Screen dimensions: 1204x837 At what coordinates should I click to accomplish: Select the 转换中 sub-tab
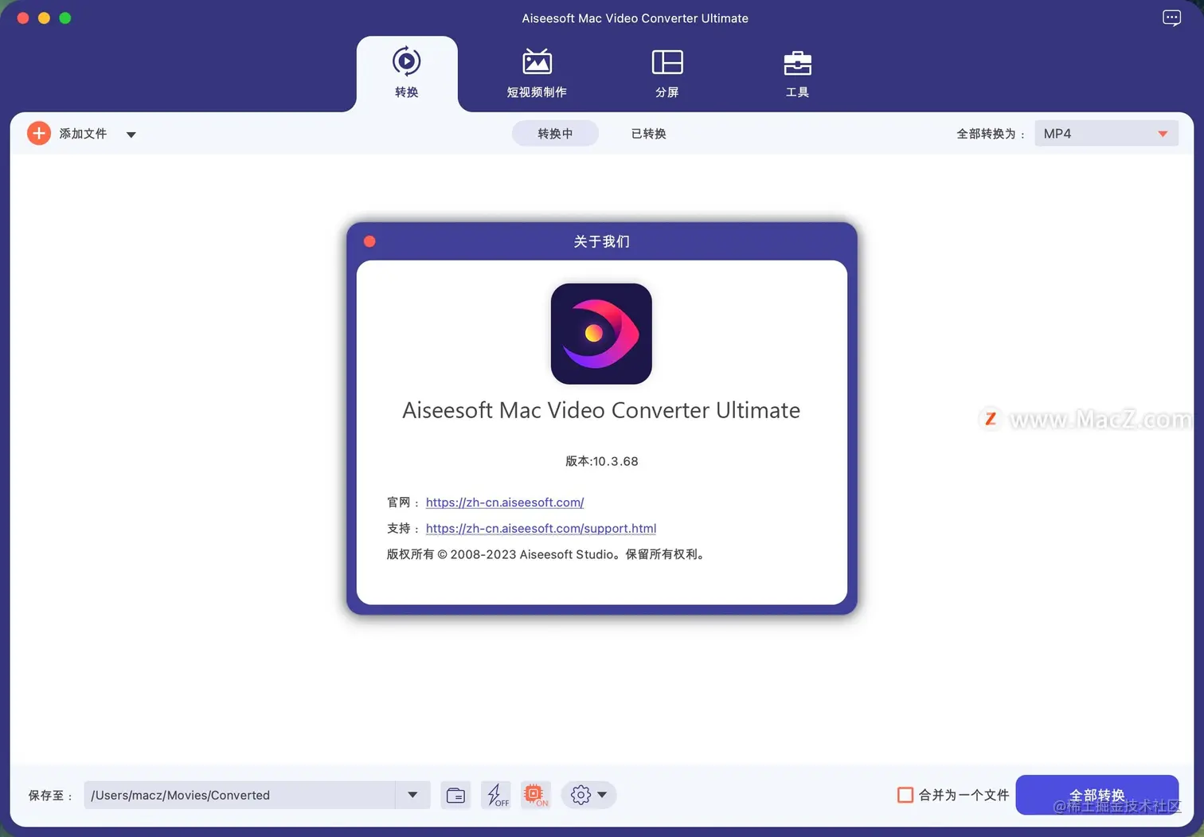pyautogui.click(x=555, y=134)
